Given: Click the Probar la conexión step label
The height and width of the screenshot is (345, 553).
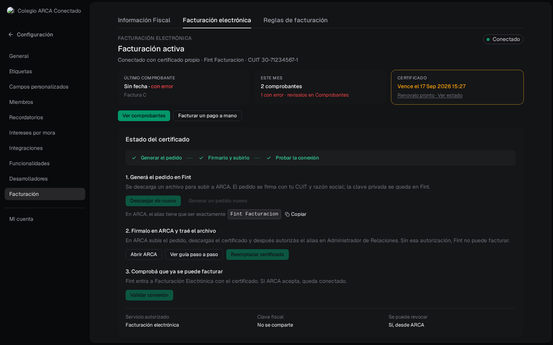Looking at the screenshot, I should [x=297, y=158].
